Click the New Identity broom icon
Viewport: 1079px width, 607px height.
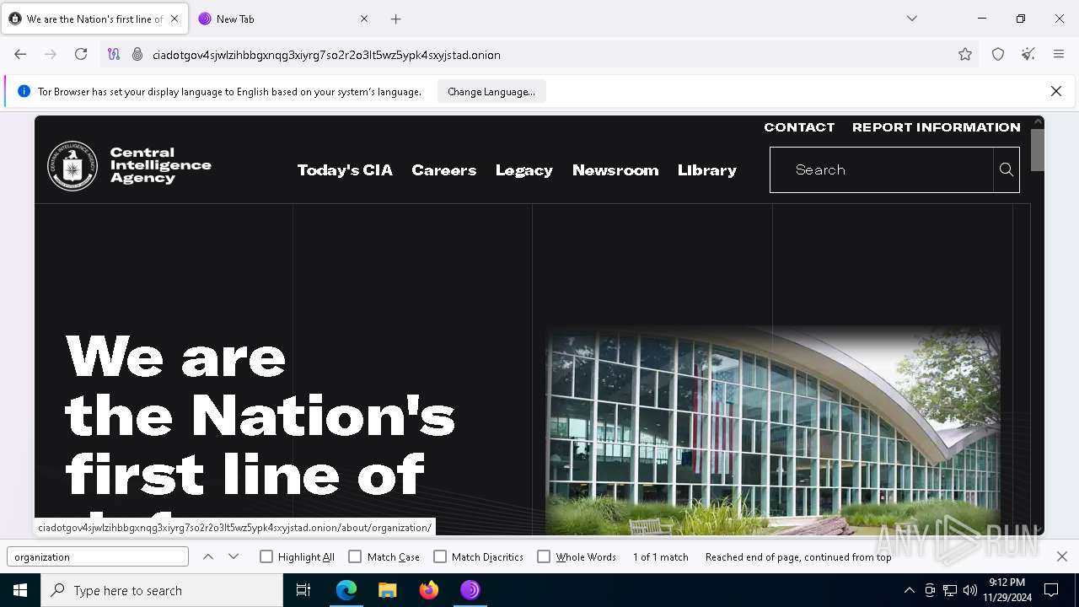pyautogui.click(x=1028, y=54)
